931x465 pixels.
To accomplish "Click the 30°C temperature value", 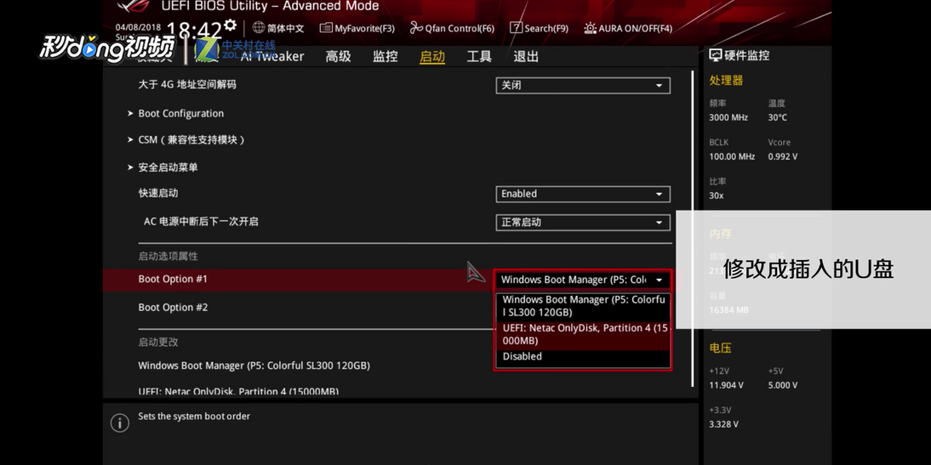I will pos(777,117).
